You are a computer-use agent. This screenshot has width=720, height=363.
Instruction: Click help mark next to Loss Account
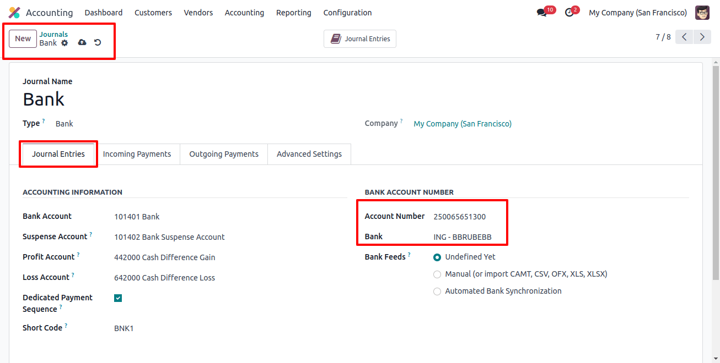(73, 274)
